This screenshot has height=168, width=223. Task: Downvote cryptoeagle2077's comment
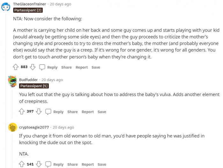[39, 164]
